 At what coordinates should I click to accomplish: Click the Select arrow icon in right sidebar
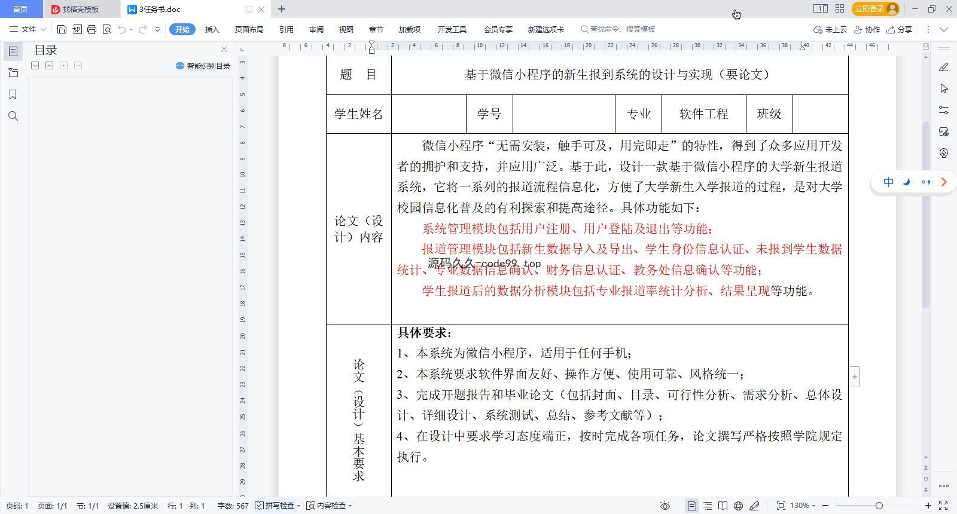click(x=944, y=88)
